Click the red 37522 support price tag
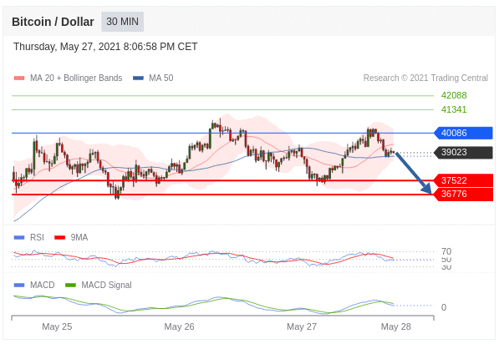Viewport: 499px width, 344px height. pos(463,180)
